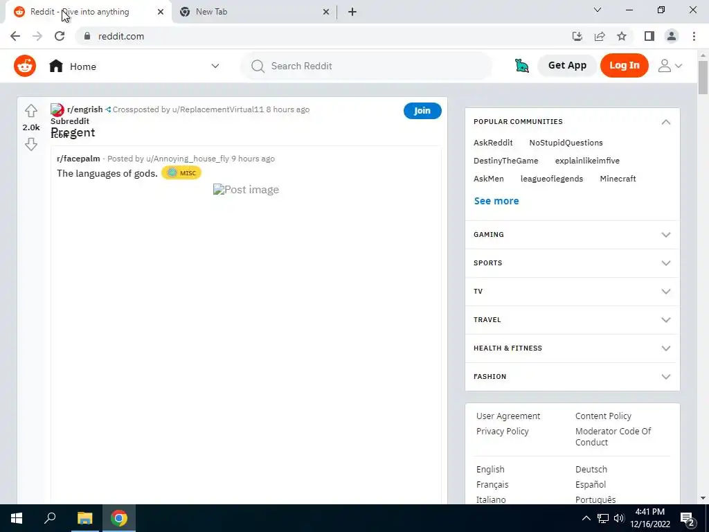Expand the Health & Fitness section

[572, 348]
